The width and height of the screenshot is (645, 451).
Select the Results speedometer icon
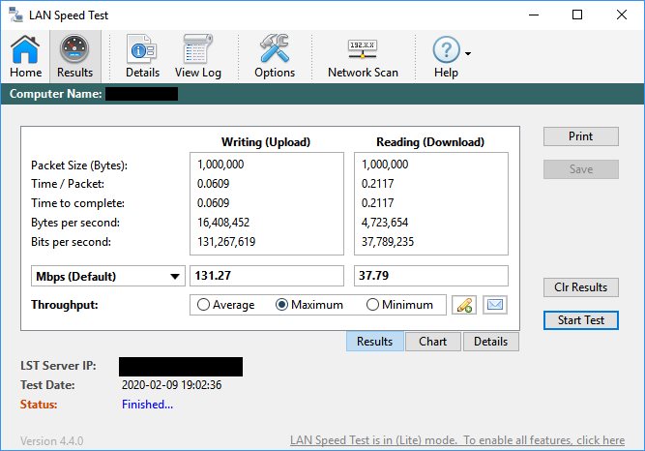[x=74, y=56]
